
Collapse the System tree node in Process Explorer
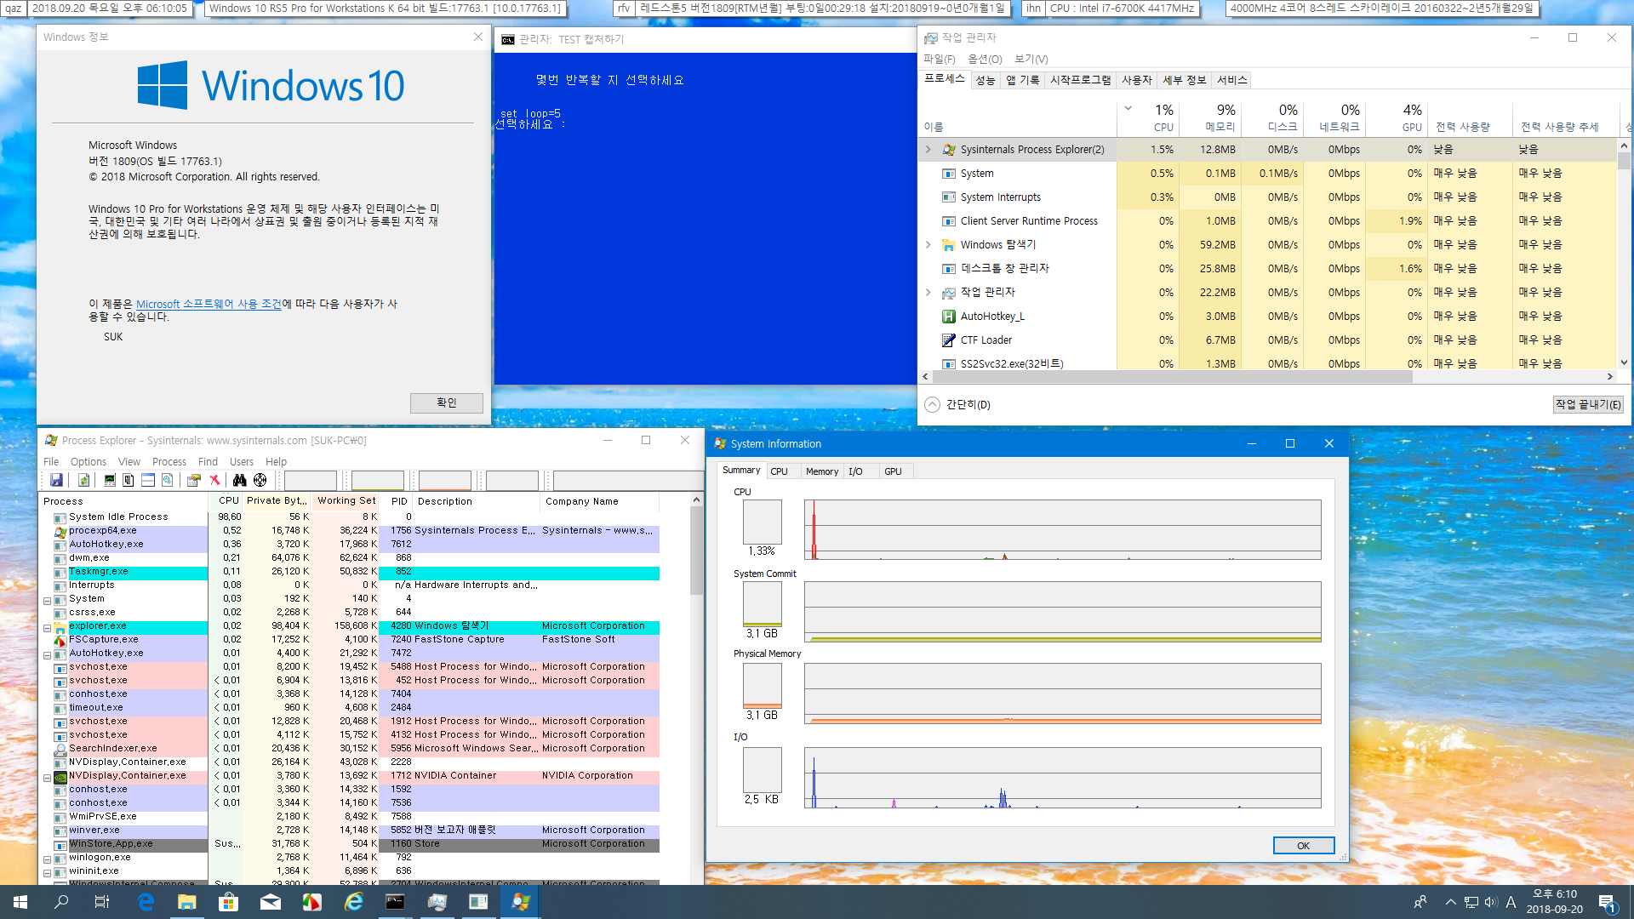48,600
